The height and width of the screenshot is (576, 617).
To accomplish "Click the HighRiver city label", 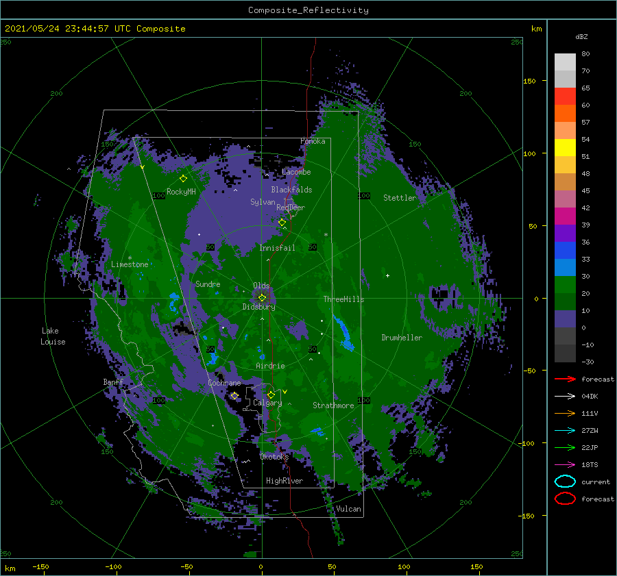I will pos(285,481).
